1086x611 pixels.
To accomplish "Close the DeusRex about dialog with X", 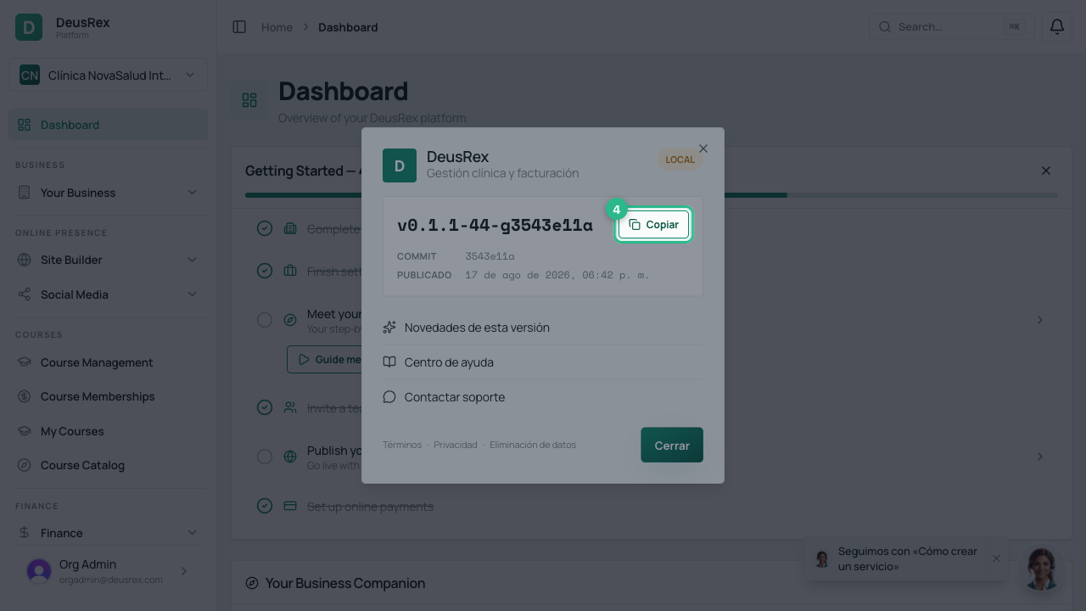I will [703, 149].
